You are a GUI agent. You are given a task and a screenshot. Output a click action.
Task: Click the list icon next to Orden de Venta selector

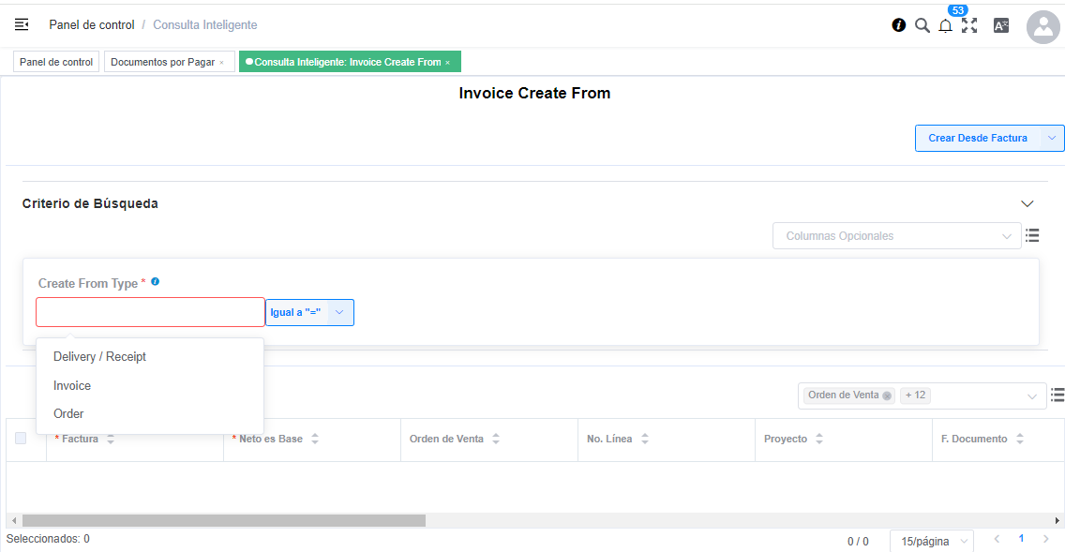(x=1058, y=395)
